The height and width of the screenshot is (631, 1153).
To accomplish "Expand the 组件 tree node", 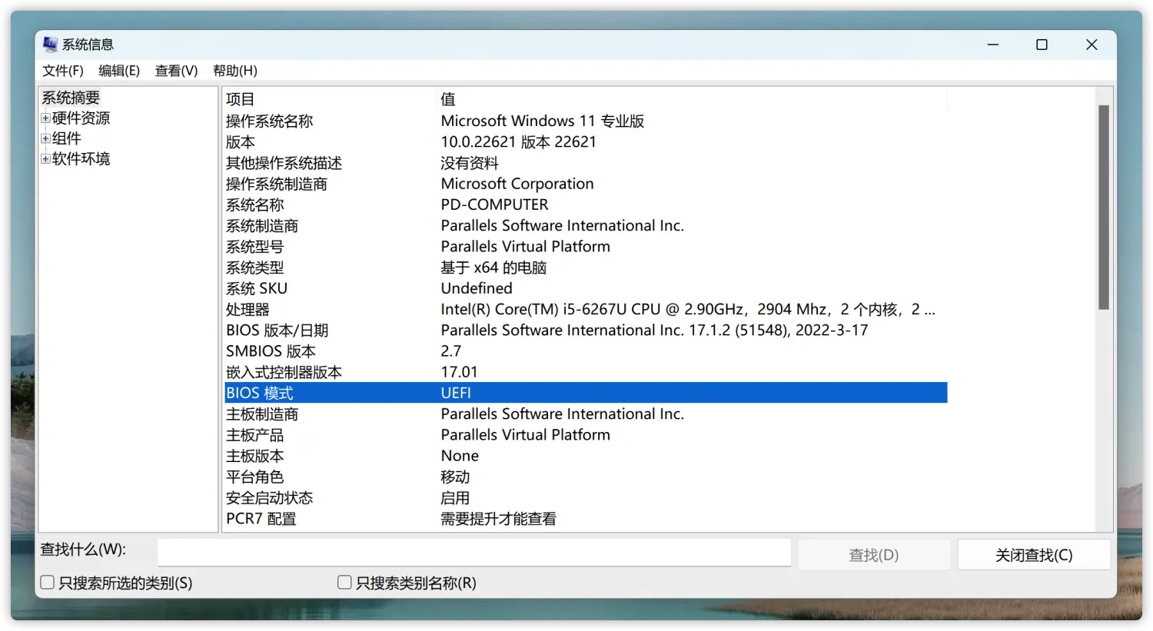I will pos(45,139).
